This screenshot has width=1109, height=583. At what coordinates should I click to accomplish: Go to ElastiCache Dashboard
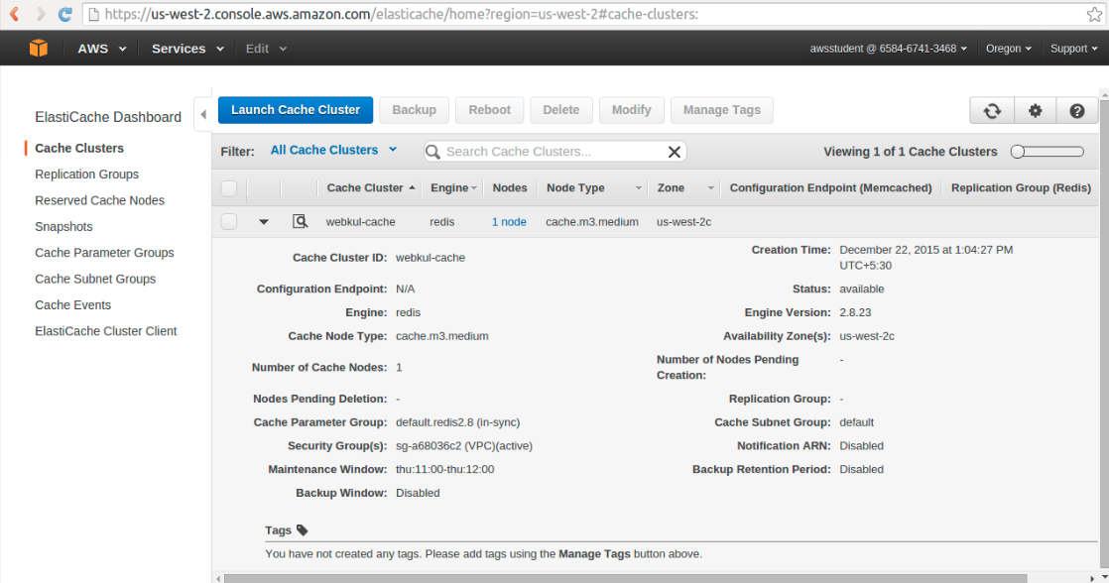point(107,117)
